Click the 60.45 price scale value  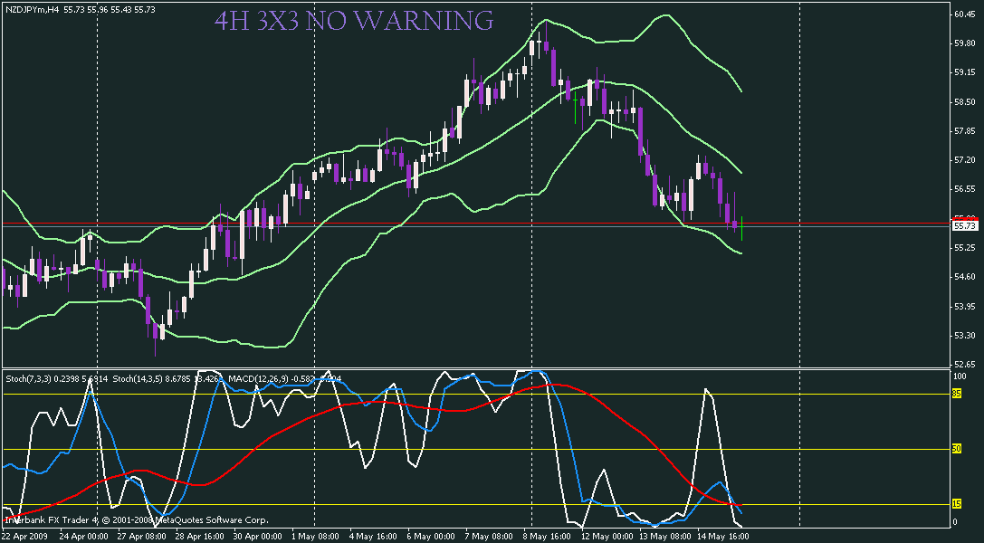pyautogui.click(x=964, y=14)
